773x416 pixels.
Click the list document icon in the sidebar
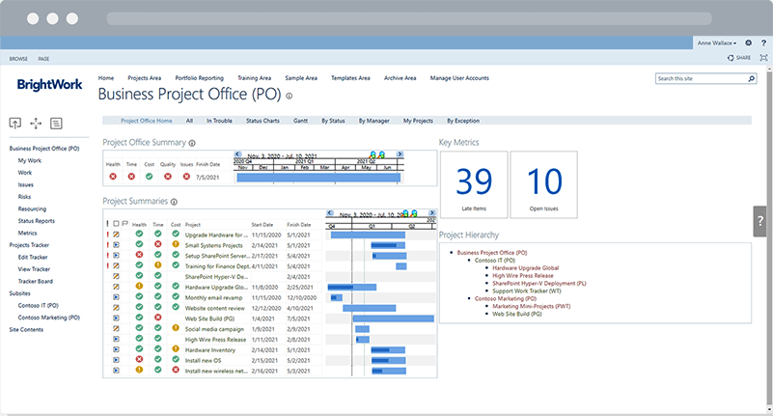click(x=56, y=124)
